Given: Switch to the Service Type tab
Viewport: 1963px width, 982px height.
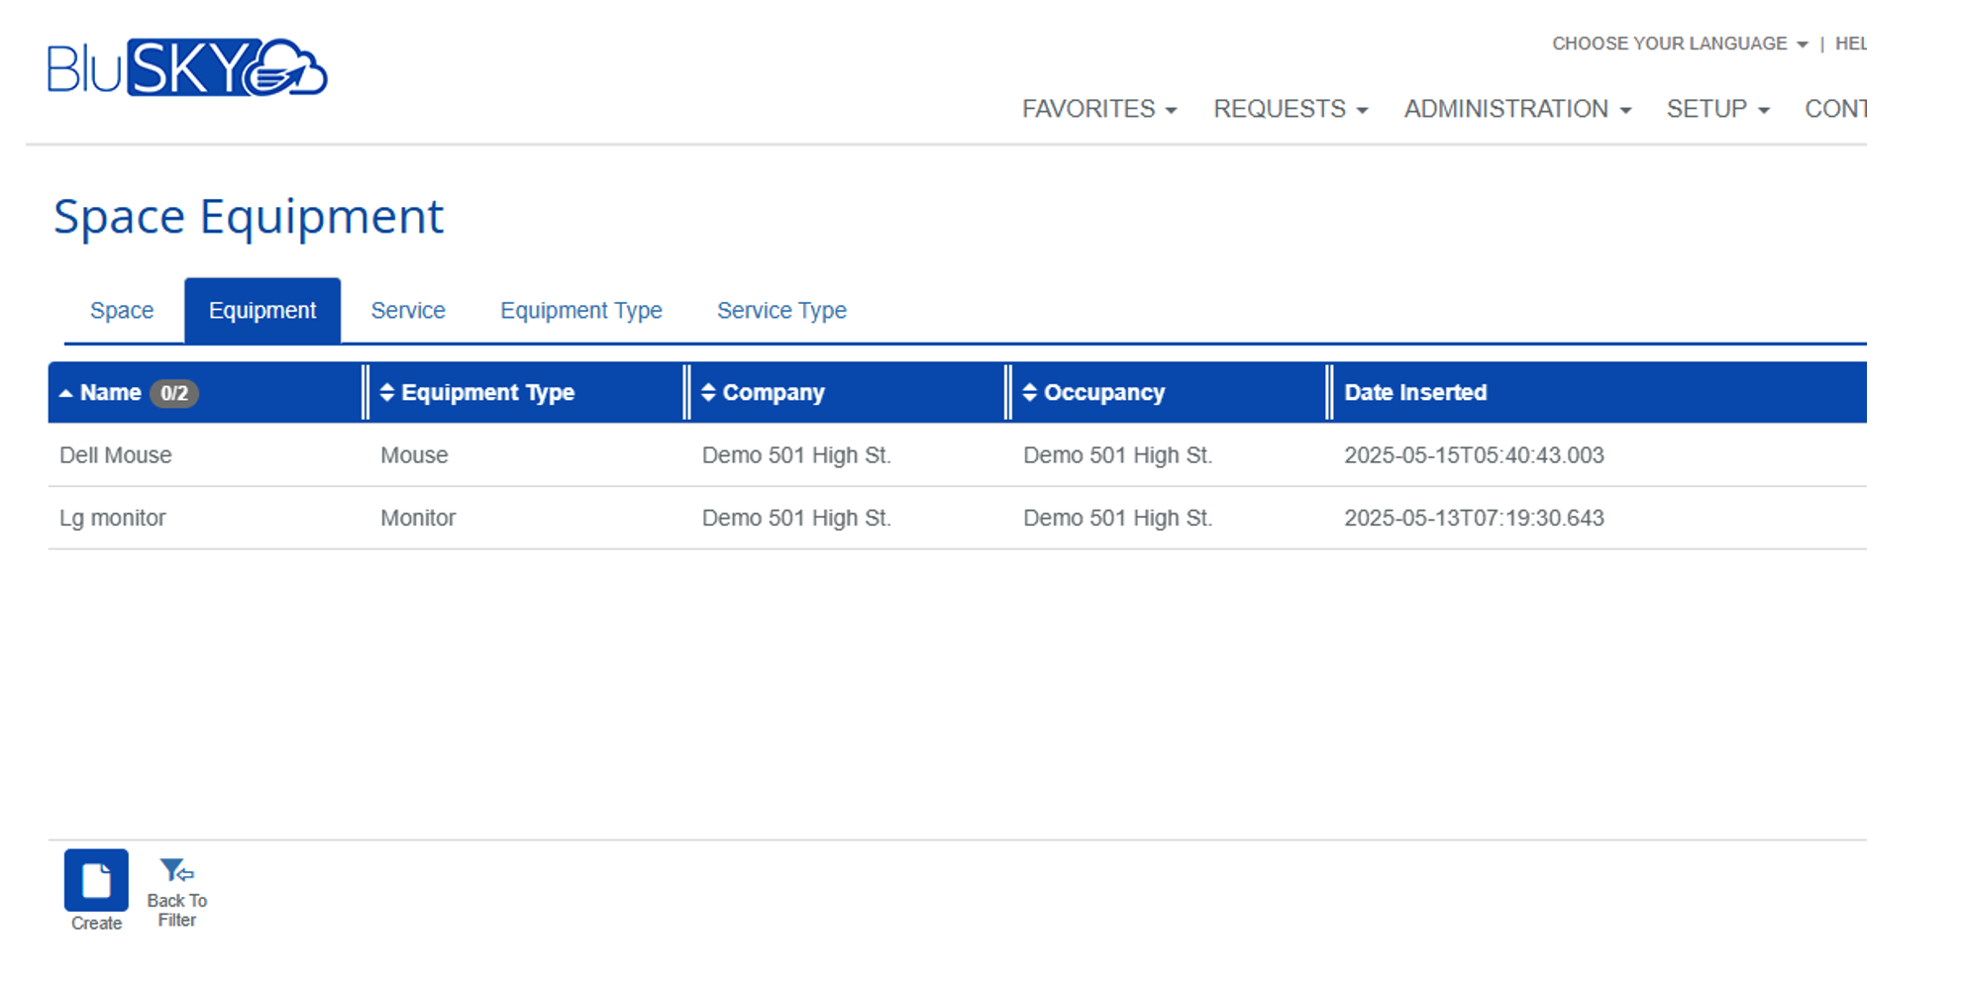Looking at the screenshot, I should (x=781, y=310).
